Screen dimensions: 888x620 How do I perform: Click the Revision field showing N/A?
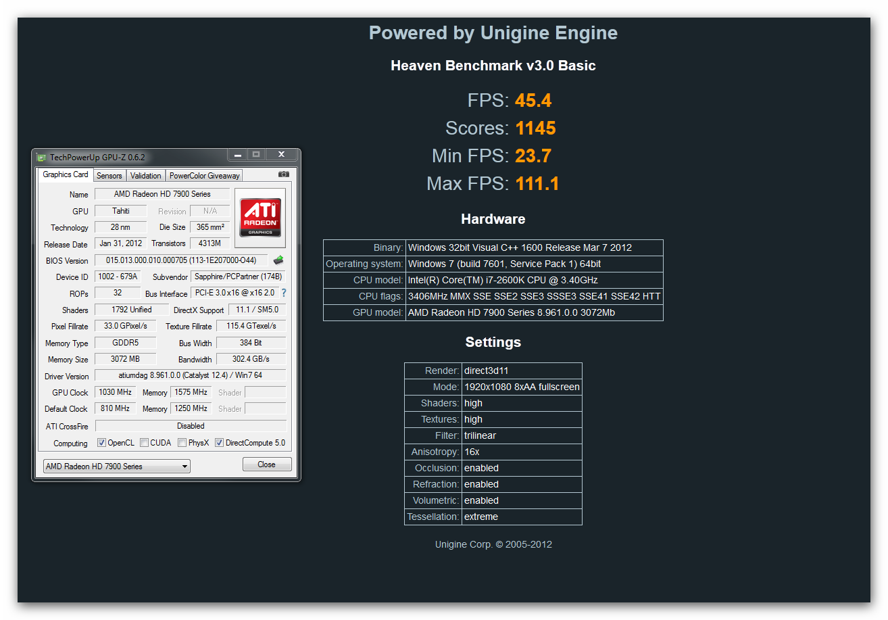210,211
